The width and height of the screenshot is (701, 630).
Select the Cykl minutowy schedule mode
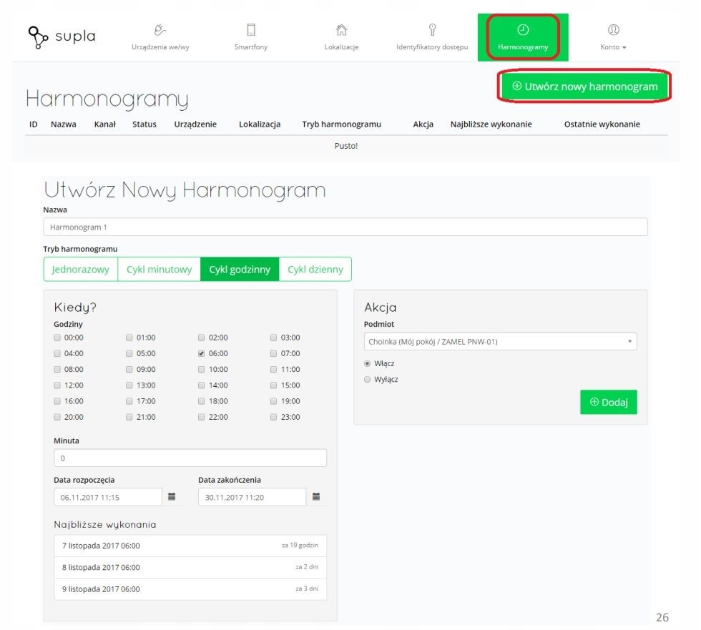point(159,270)
